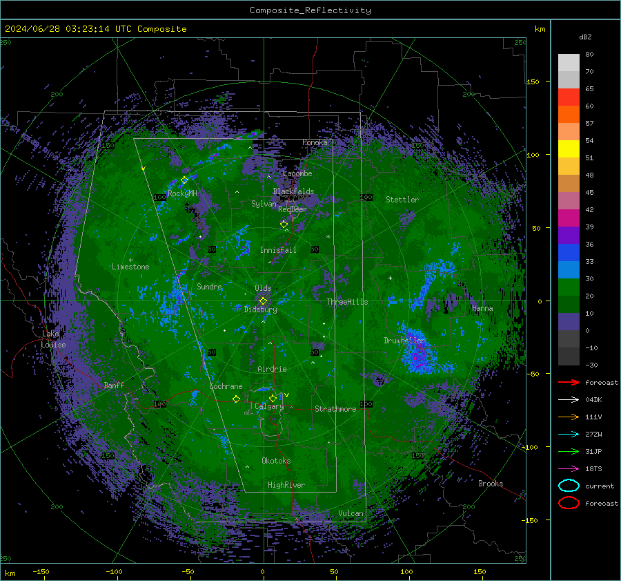621x581 pixels.
Task: Click the red 'forecast' ellipse legend symbol
Action: [569, 503]
